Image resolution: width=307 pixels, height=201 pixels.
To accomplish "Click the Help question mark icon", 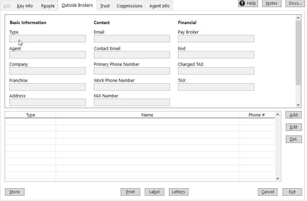I will [x=242, y=3].
